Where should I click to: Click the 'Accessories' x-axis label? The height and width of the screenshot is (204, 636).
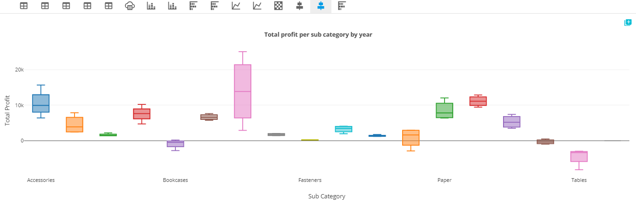coord(41,180)
